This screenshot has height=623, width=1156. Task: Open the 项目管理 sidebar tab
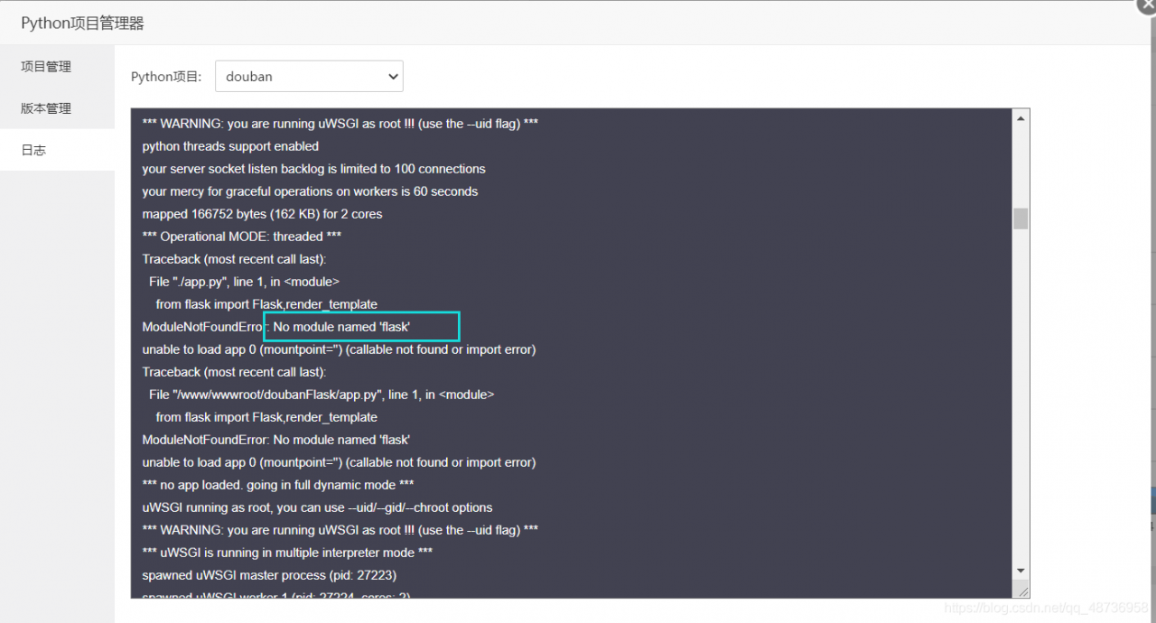point(57,67)
